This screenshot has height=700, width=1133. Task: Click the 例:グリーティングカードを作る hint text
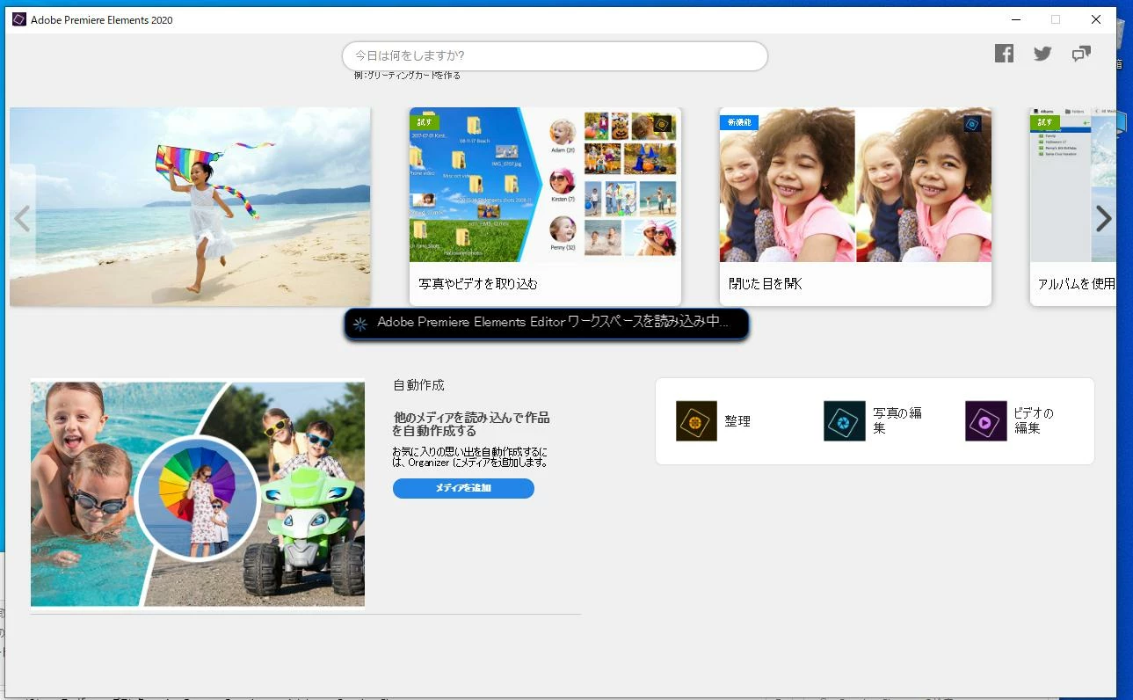point(407,76)
